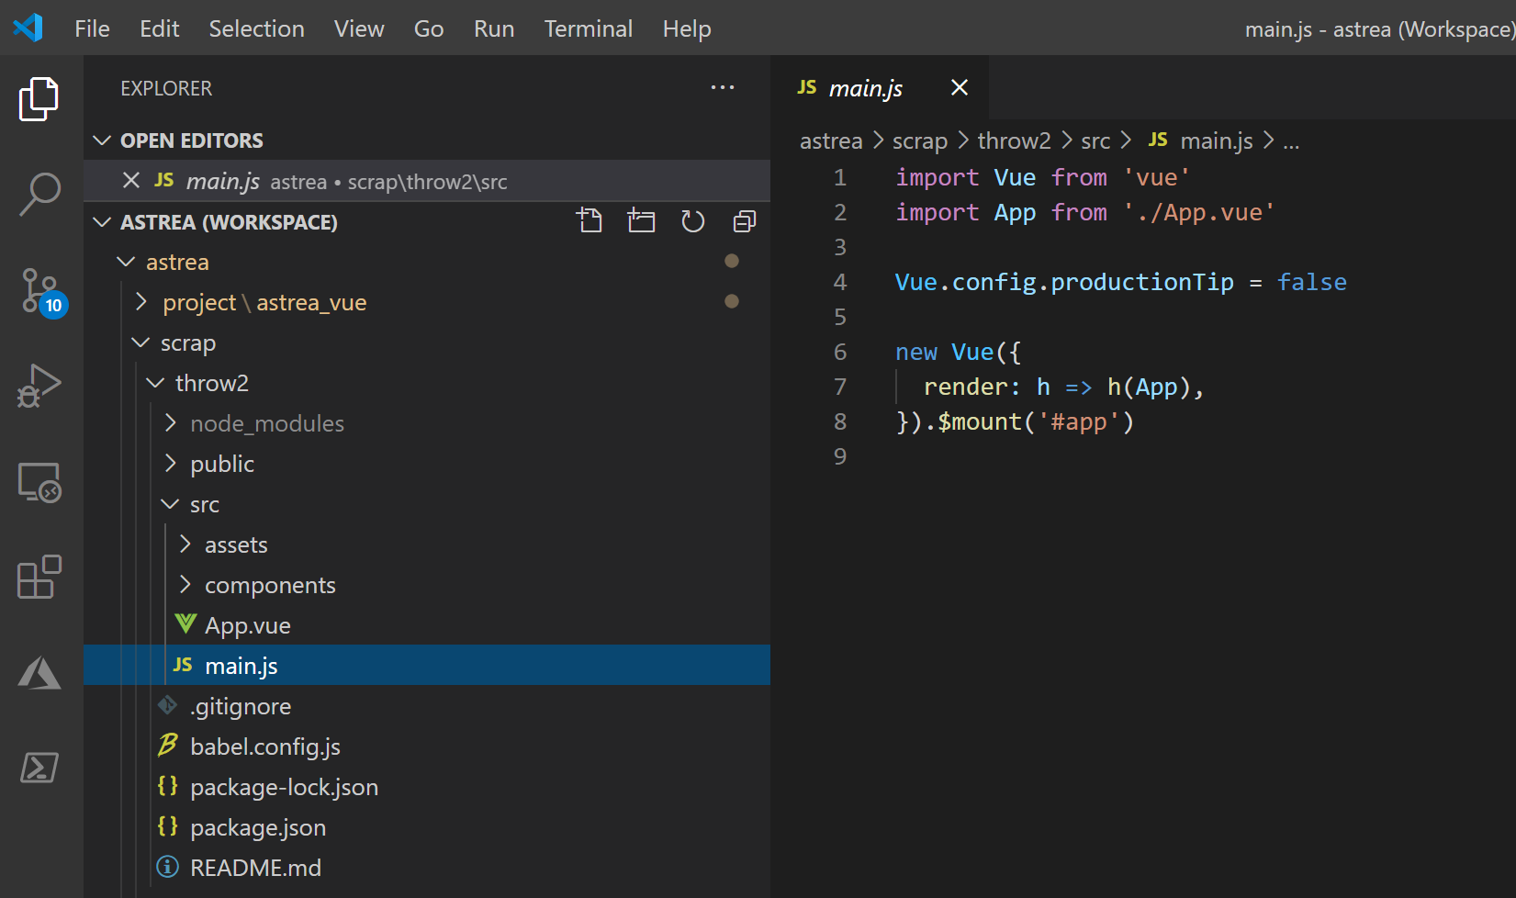Collapse all folders in Explorer
This screenshot has height=898, width=1516.
tap(744, 221)
